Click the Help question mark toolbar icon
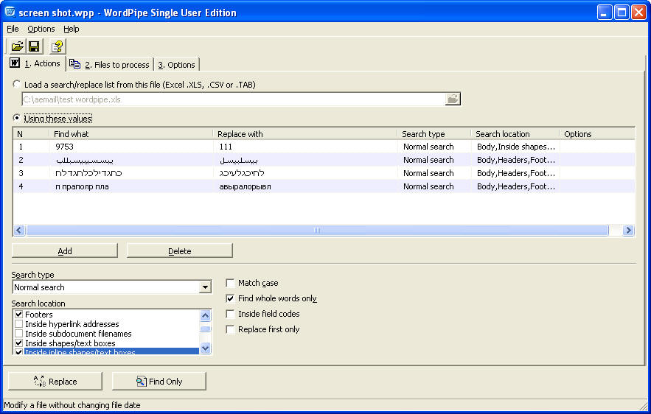The image size is (651, 414). coord(58,46)
